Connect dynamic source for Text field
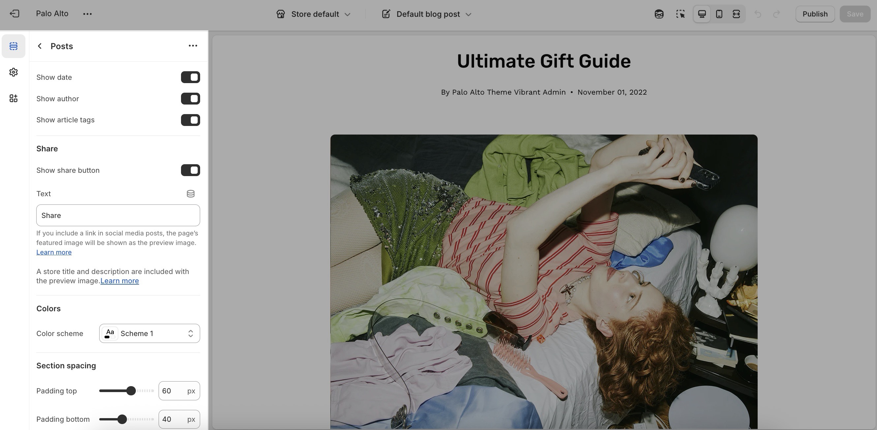 191,194
